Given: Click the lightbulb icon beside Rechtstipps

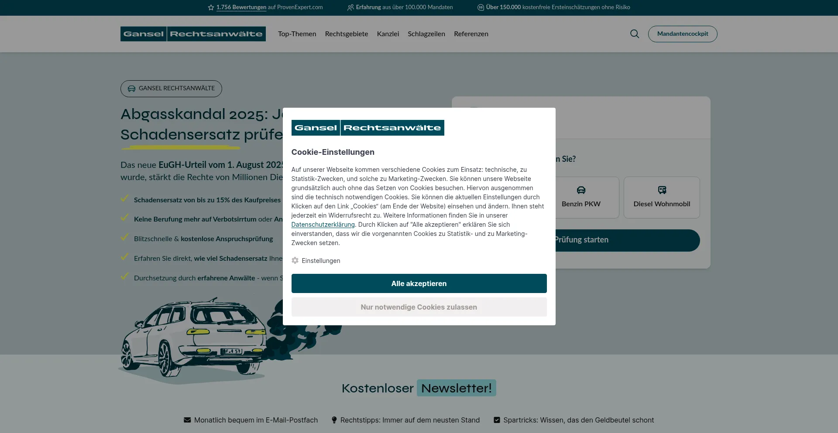Looking at the screenshot, I should (x=334, y=420).
